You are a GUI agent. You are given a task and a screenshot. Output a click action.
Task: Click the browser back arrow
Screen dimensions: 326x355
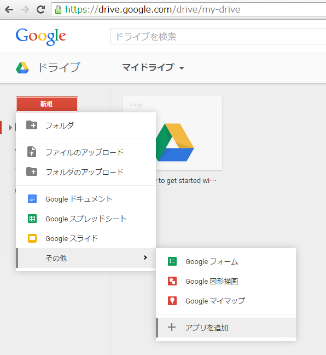(9, 10)
